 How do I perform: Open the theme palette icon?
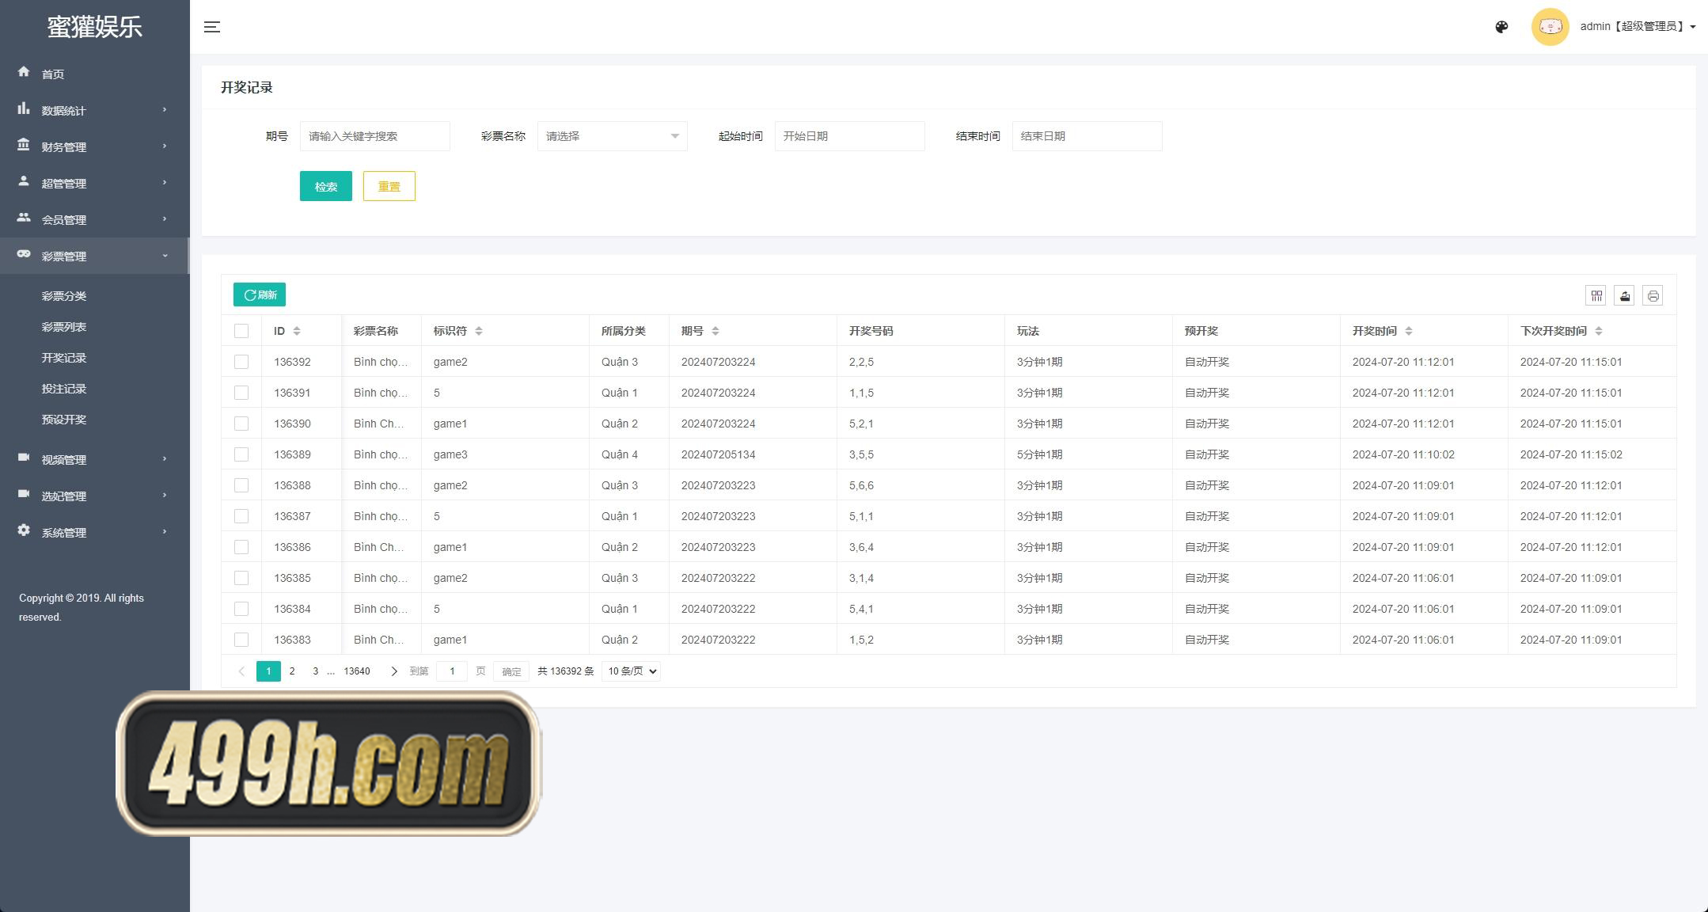[1501, 27]
